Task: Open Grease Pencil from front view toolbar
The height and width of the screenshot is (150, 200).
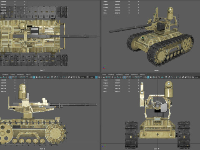Action: coord(6,77)
